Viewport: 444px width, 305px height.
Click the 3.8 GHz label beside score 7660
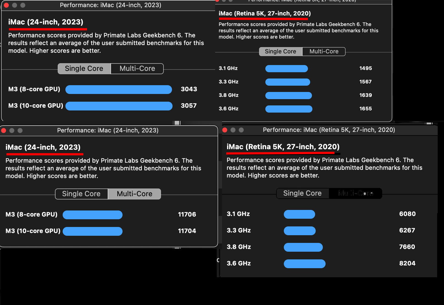click(x=239, y=247)
